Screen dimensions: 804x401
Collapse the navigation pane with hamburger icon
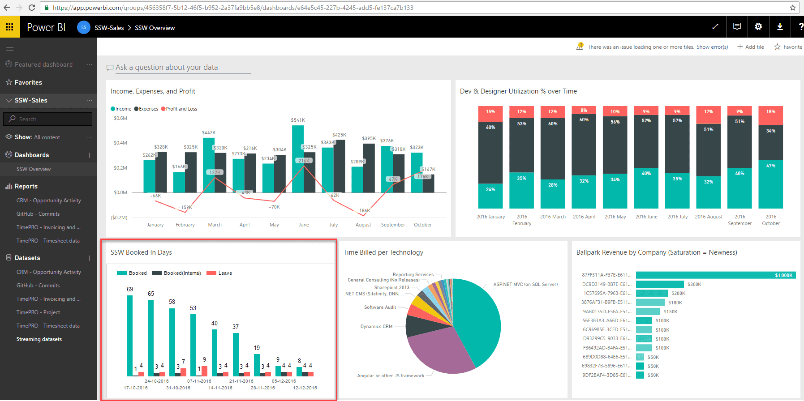click(10, 49)
